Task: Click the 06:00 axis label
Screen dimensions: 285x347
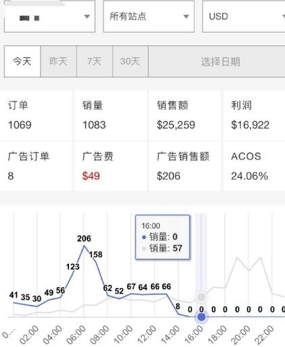Action: (76, 334)
